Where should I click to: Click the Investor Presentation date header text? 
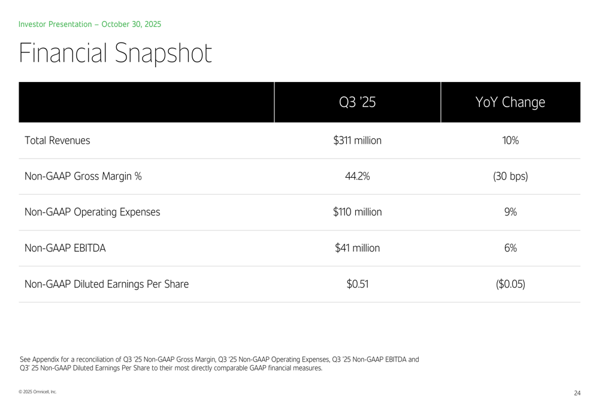coord(90,25)
